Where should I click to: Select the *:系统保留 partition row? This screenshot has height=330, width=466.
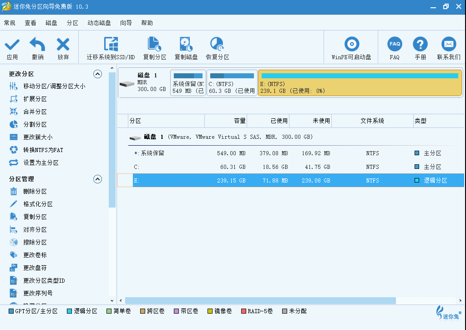click(291, 153)
